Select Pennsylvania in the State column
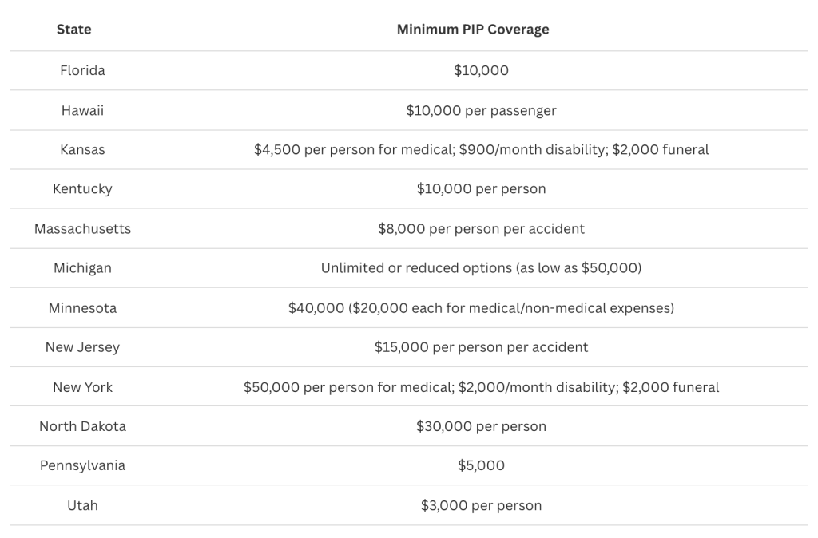 (82, 465)
